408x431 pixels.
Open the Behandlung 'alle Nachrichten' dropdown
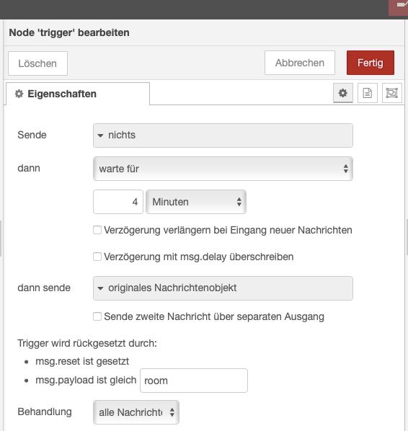[x=136, y=412]
